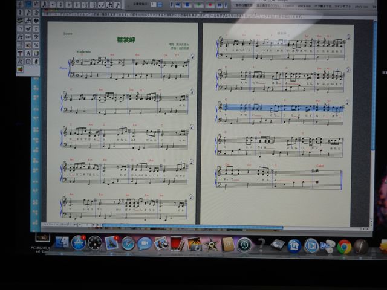Go to the last page using the bottom navigation arrow
The height and width of the screenshot is (290, 387).
98,225
